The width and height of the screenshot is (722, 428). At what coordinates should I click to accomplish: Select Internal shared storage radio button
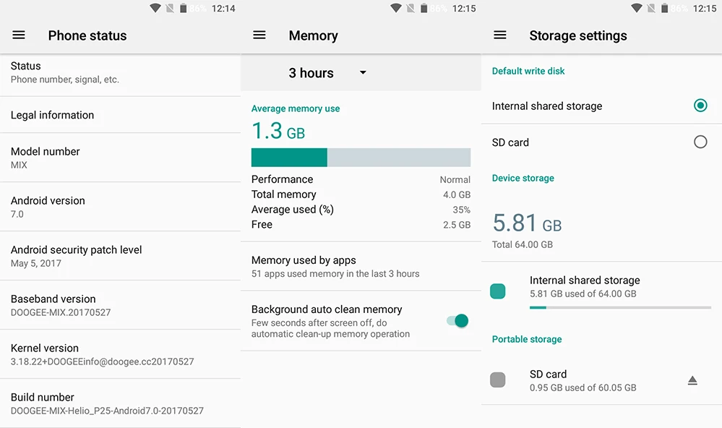(x=700, y=106)
